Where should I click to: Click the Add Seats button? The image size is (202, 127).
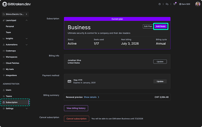[161, 26]
